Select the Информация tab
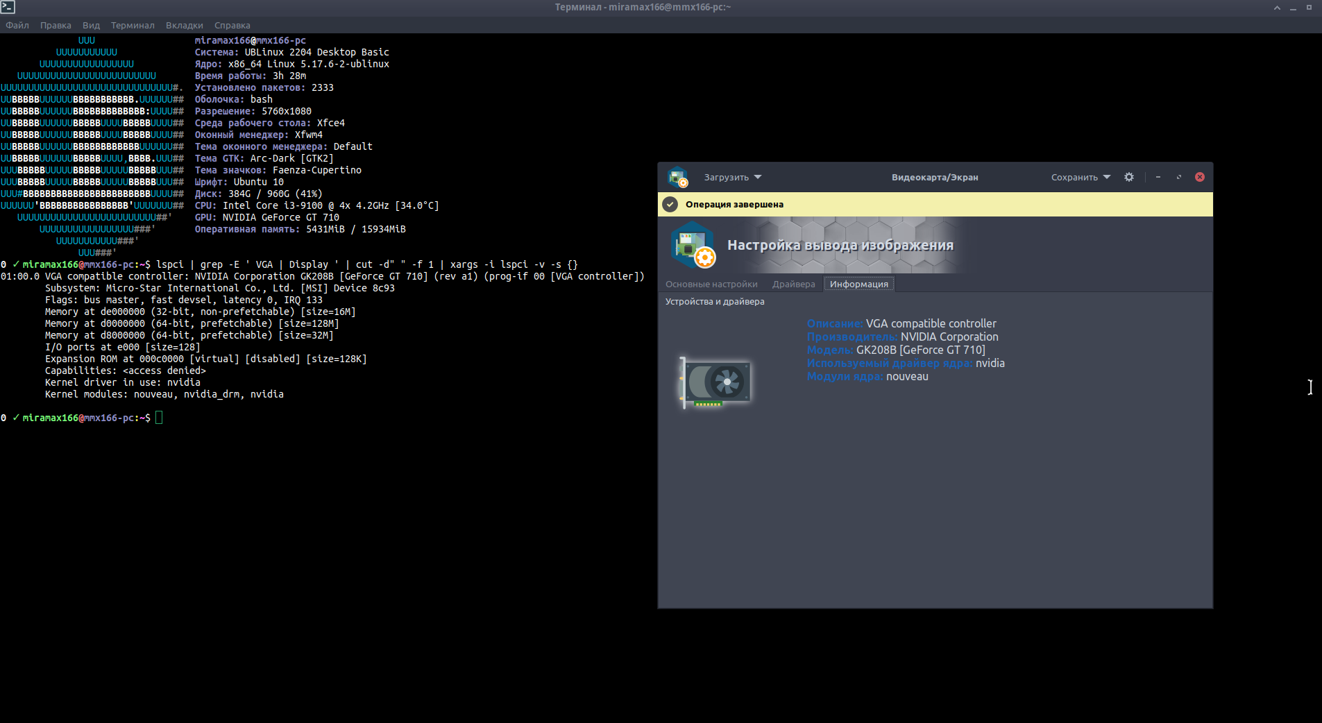Image resolution: width=1322 pixels, height=723 pixels. coord(858,284)
